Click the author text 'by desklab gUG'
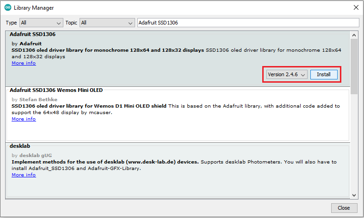The image size is (364, 218). point(32,155)
